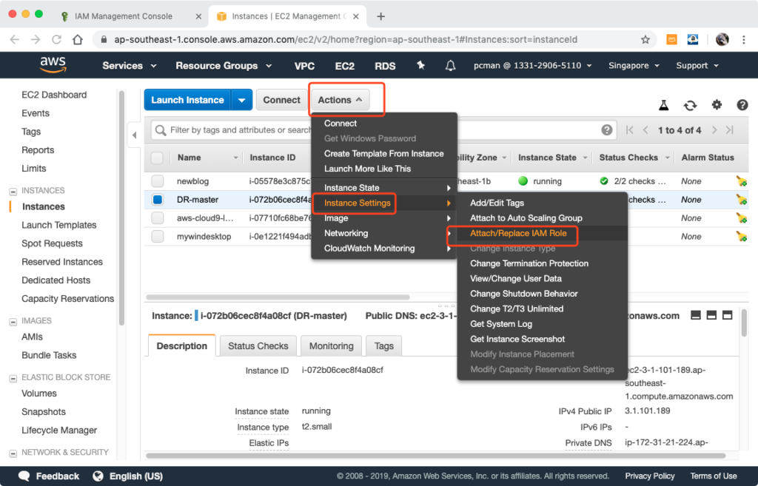Click the sidebar vertical scrollbar
This screenshot has width=758, height=486.
[121, 208]
